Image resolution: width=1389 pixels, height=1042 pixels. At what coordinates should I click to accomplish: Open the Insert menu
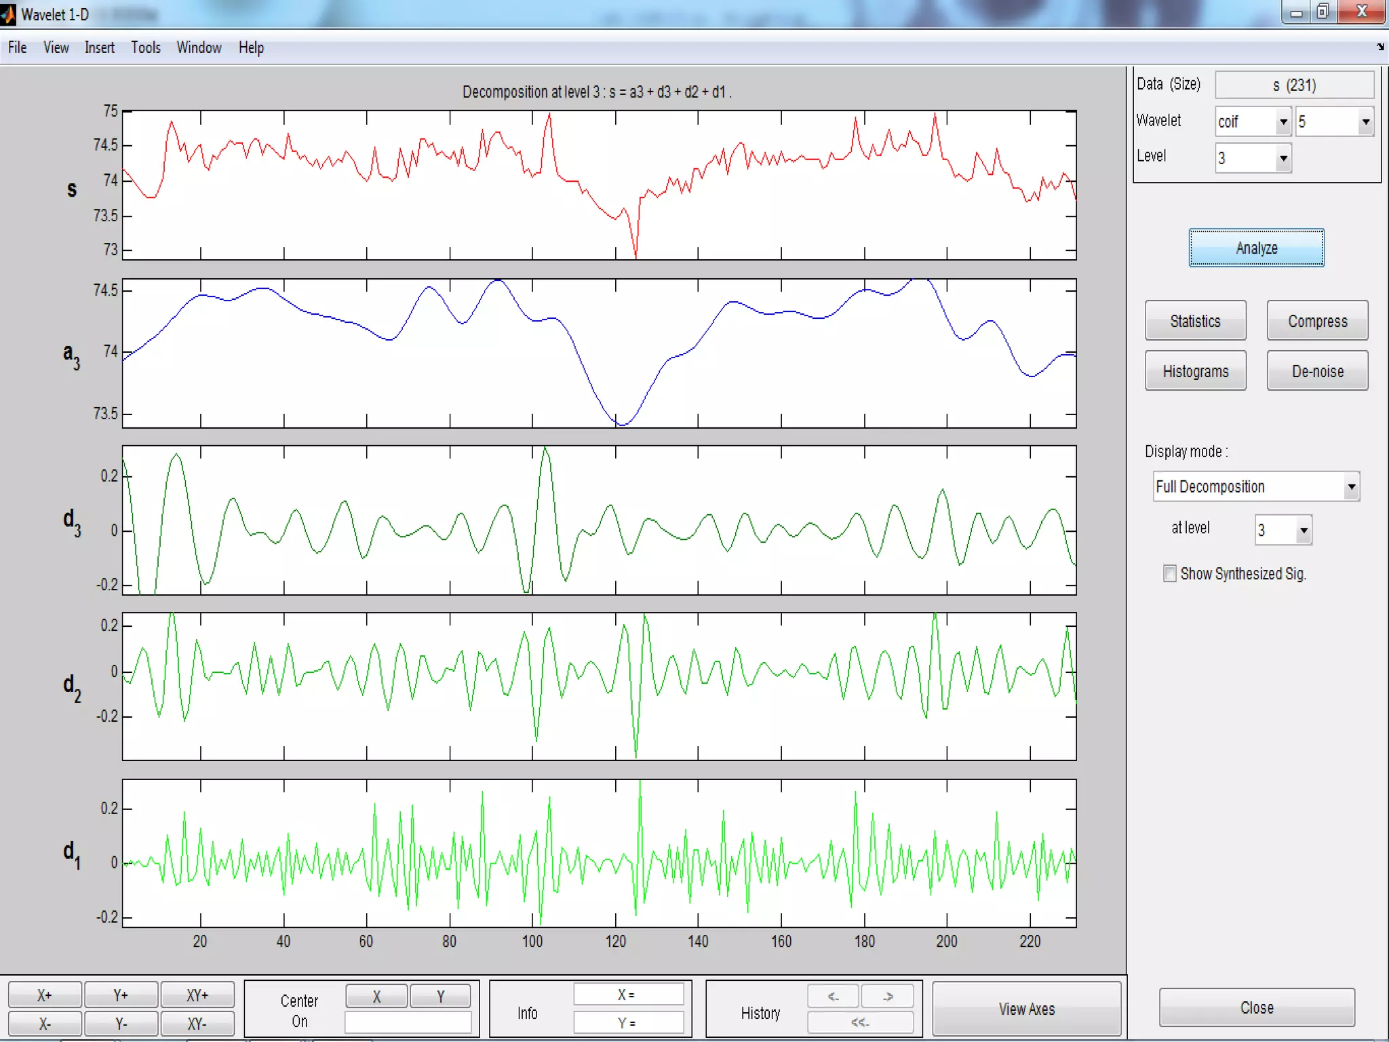click(x=99, y=47)
